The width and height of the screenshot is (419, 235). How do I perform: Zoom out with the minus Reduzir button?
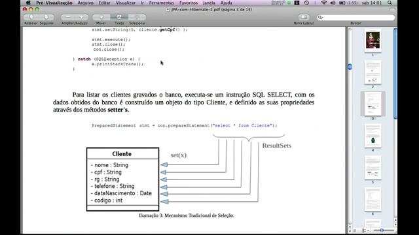(x=68, y=18)
